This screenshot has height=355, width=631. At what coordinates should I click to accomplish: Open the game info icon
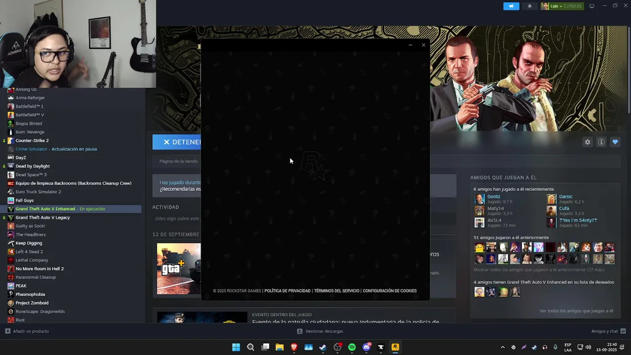click(x=601, y=142)
